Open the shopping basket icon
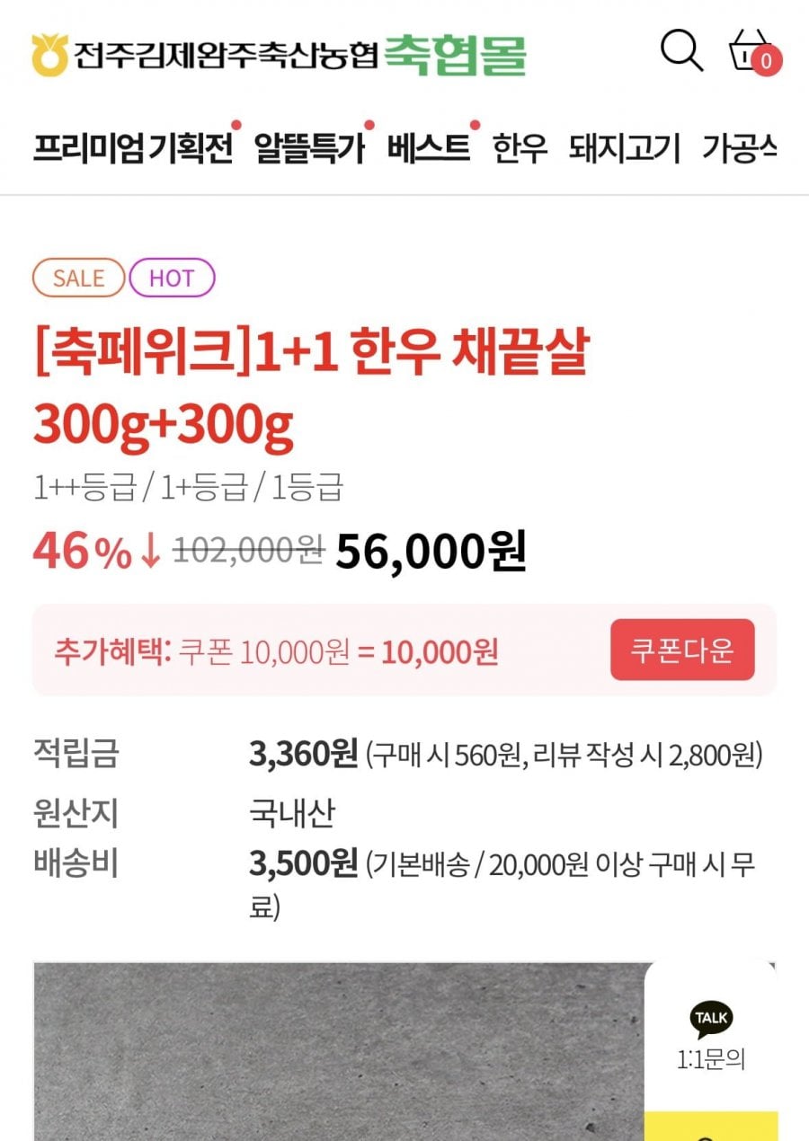This screenshot has width=809, height=1141. 749,50
